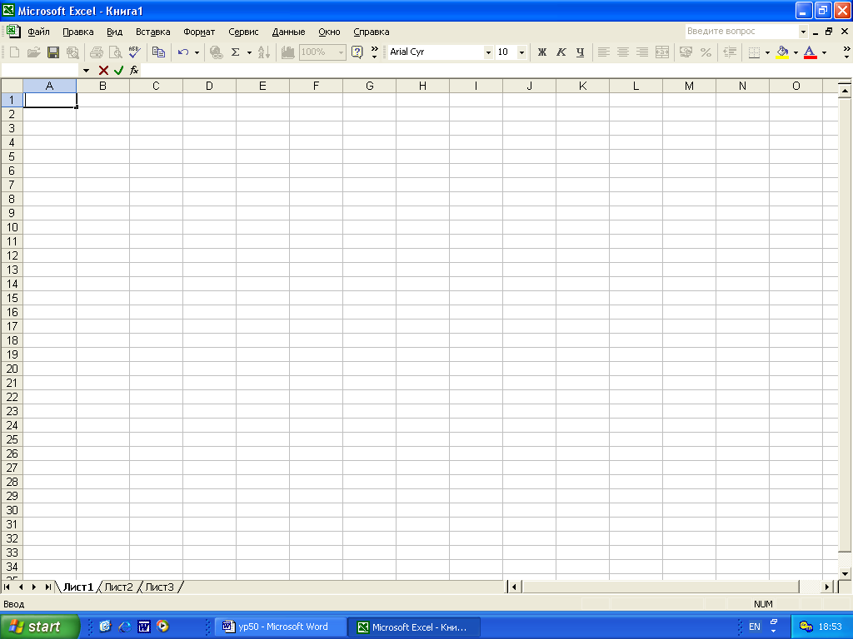Click the Excel workbook icon in menu bar
The image size is (853, 639).
13,31
